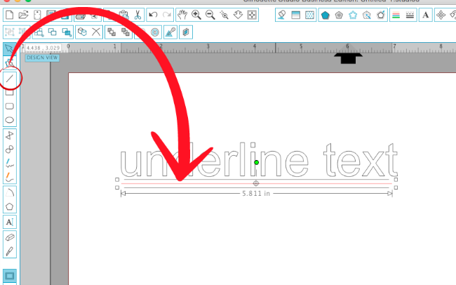Select the orange Smooth Freehand tool
The height and width of the screenshot is (285, 456).
(10, 177)
